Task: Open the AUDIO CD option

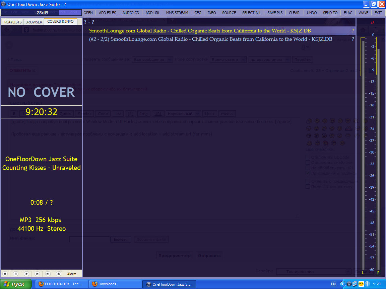Action: tap(131, 13)
